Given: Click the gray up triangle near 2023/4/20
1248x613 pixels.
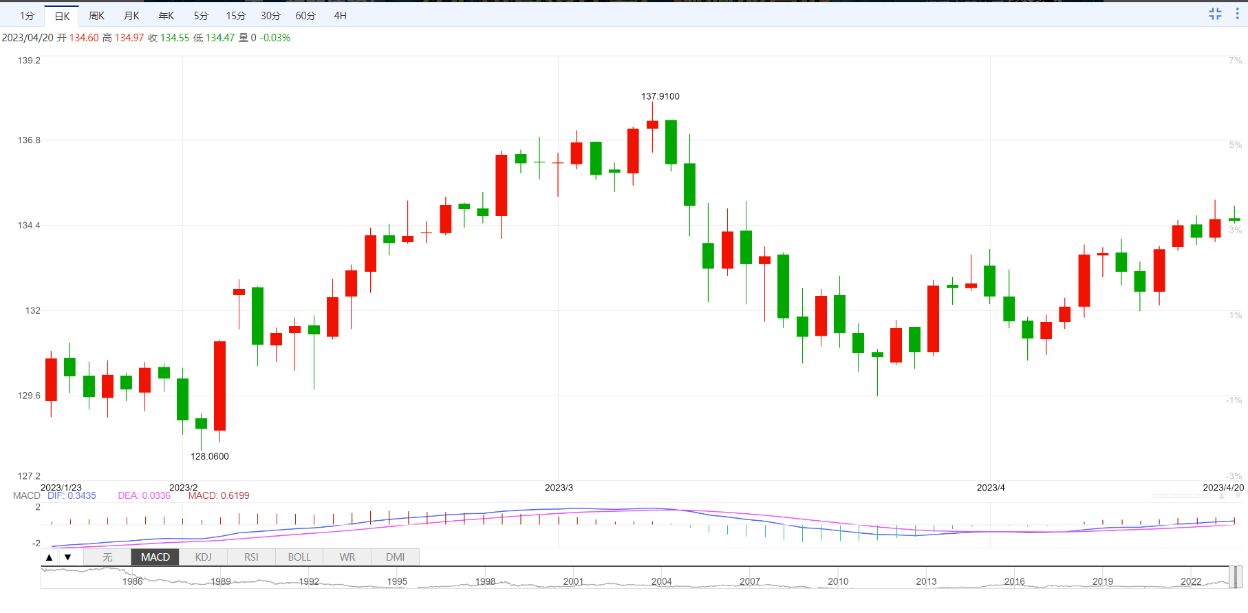Looking at the screenshot, I should click(1222, 496).
